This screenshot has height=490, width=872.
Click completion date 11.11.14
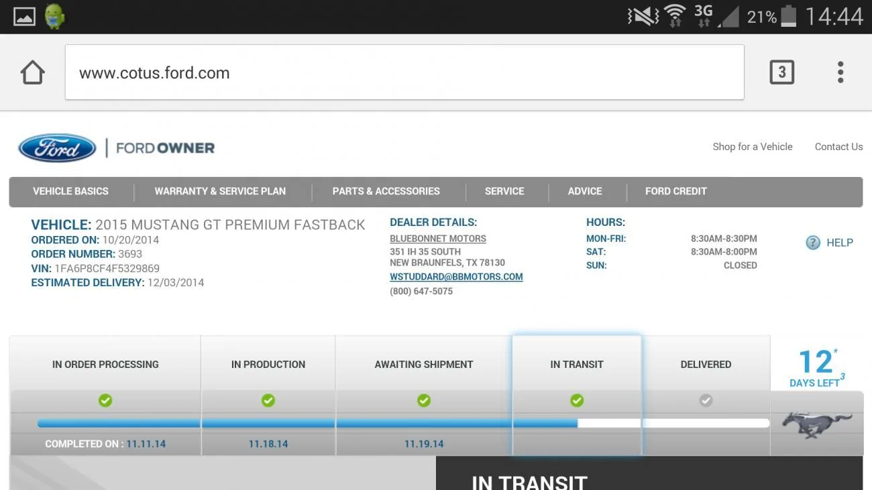146,444
